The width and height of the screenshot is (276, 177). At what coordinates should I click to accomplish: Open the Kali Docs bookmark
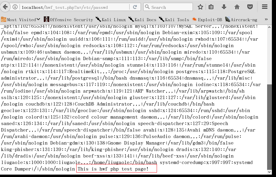142,19
